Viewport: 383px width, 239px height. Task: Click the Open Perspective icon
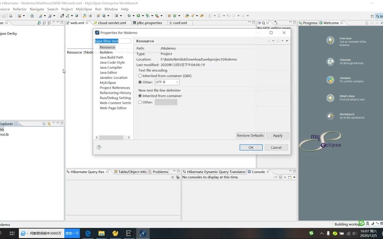[372, 16]
